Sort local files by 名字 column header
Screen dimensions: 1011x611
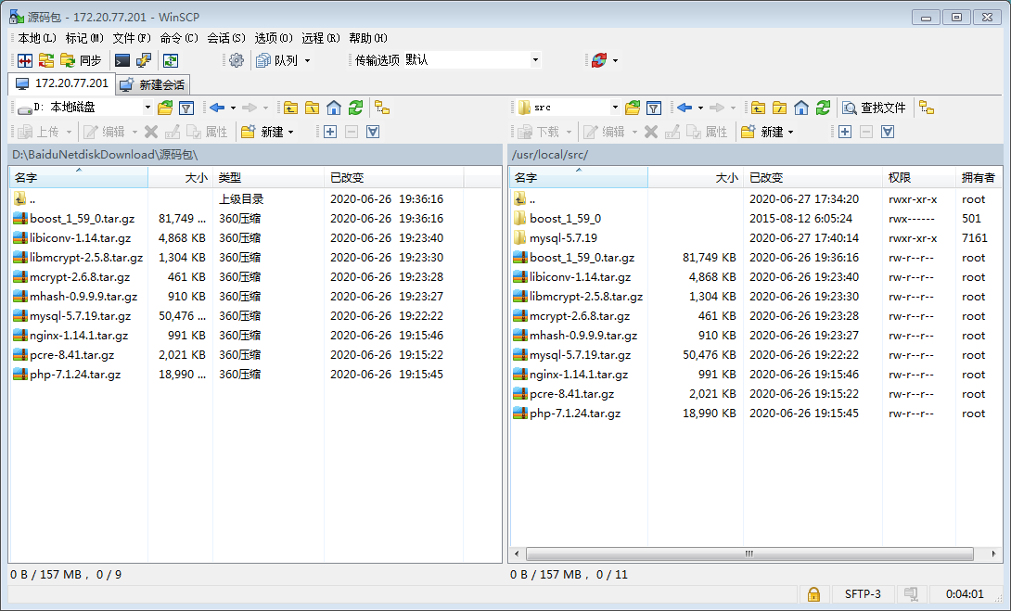pos(79,177)
